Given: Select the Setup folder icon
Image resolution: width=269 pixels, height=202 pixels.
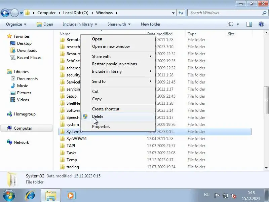Looking at the screenshot, I should [63, 96].
